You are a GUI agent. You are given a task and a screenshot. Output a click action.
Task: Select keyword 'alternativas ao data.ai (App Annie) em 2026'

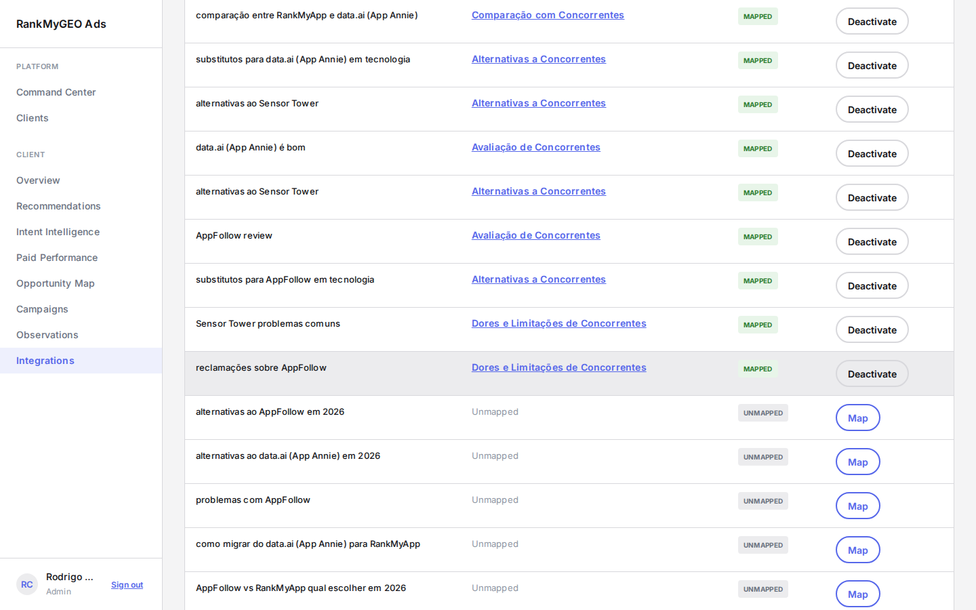tap(288, 455)
